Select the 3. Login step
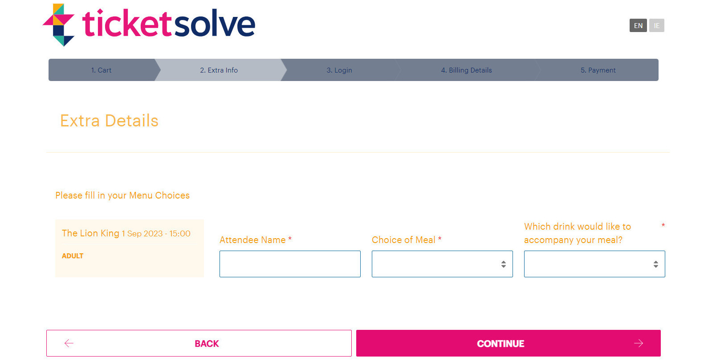Viewport: 712px width, 361px height. pos(339,70)
